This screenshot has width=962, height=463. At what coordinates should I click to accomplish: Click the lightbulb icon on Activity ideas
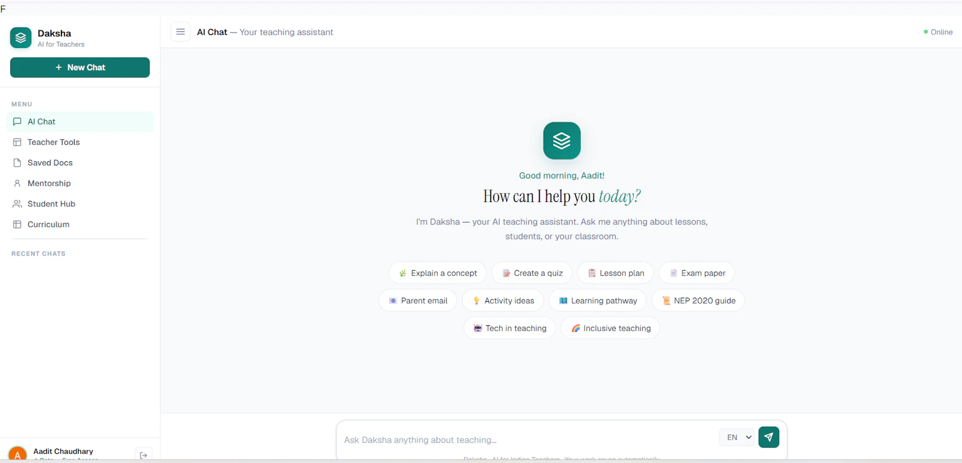(x=476, y=301)
